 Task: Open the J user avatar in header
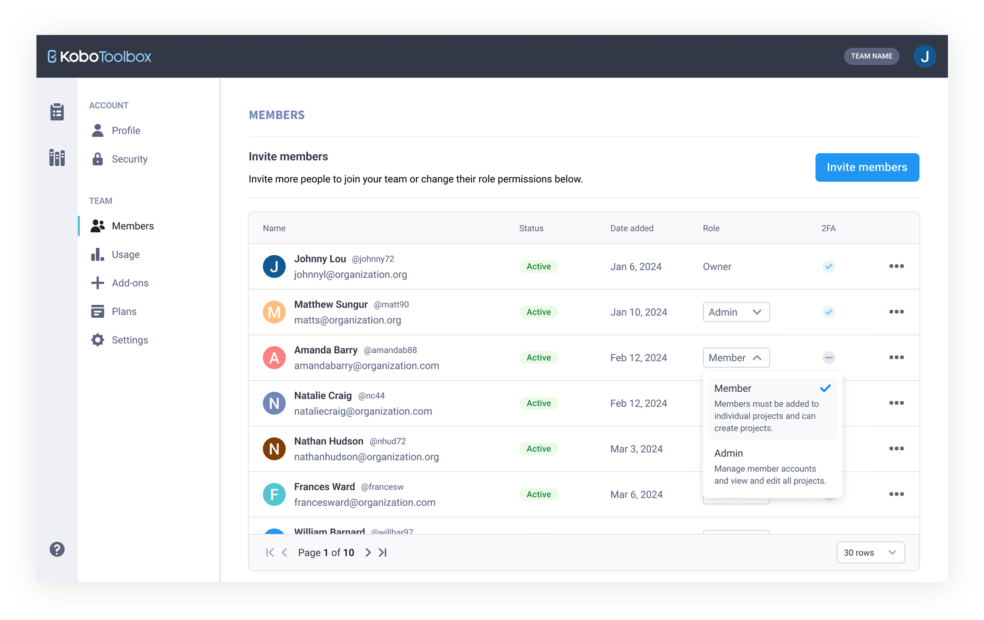925,56
